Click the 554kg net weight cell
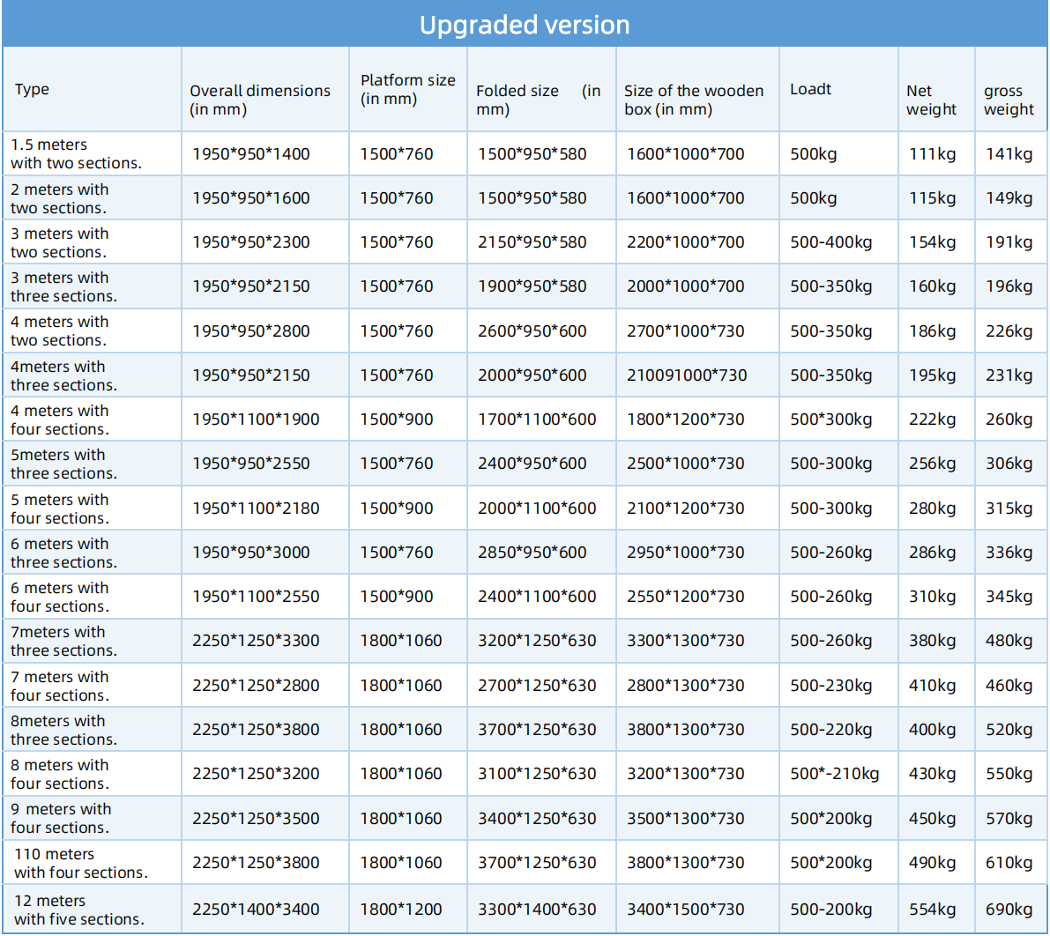 point(932,909)
